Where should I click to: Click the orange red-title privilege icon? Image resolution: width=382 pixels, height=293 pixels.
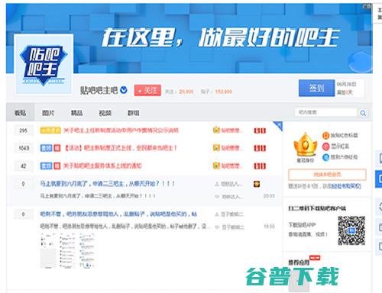click(x=325, y=135)
